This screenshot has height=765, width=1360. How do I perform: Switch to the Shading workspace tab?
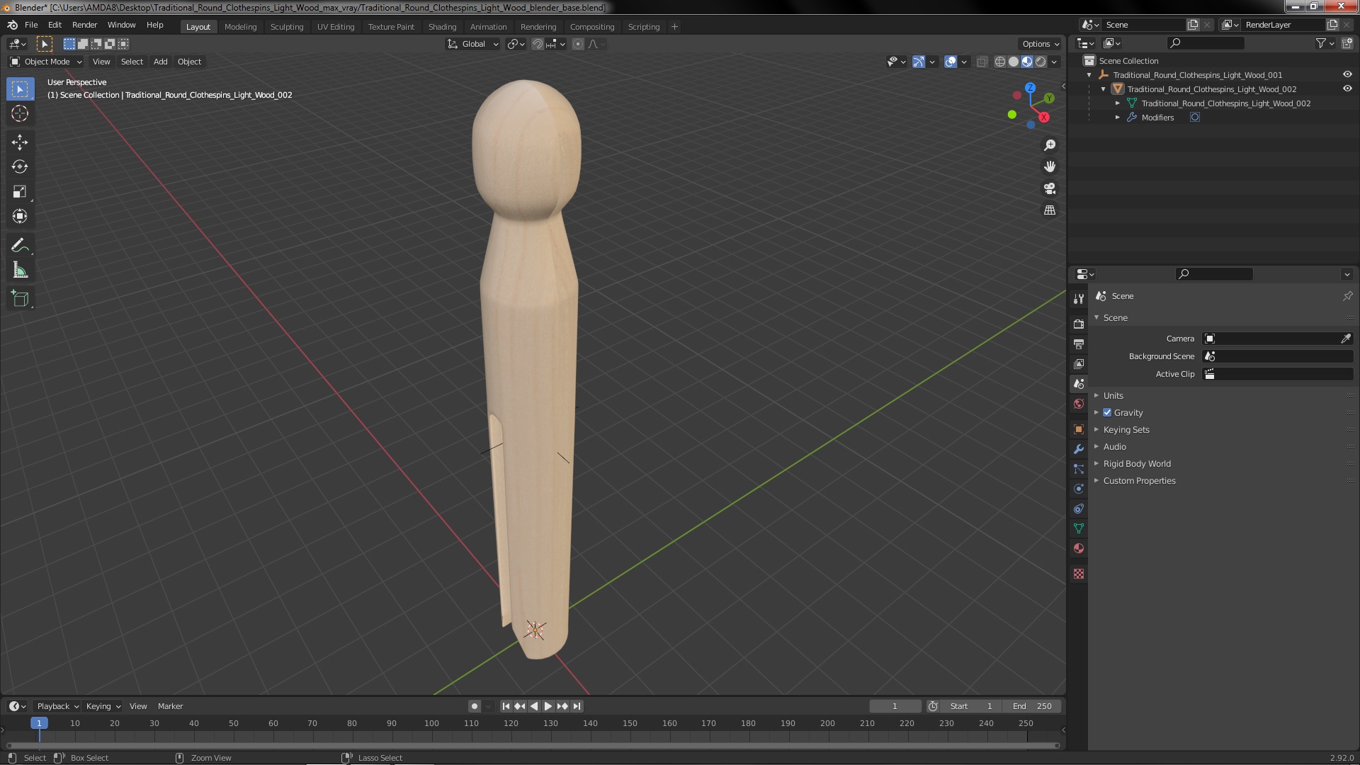442,27
